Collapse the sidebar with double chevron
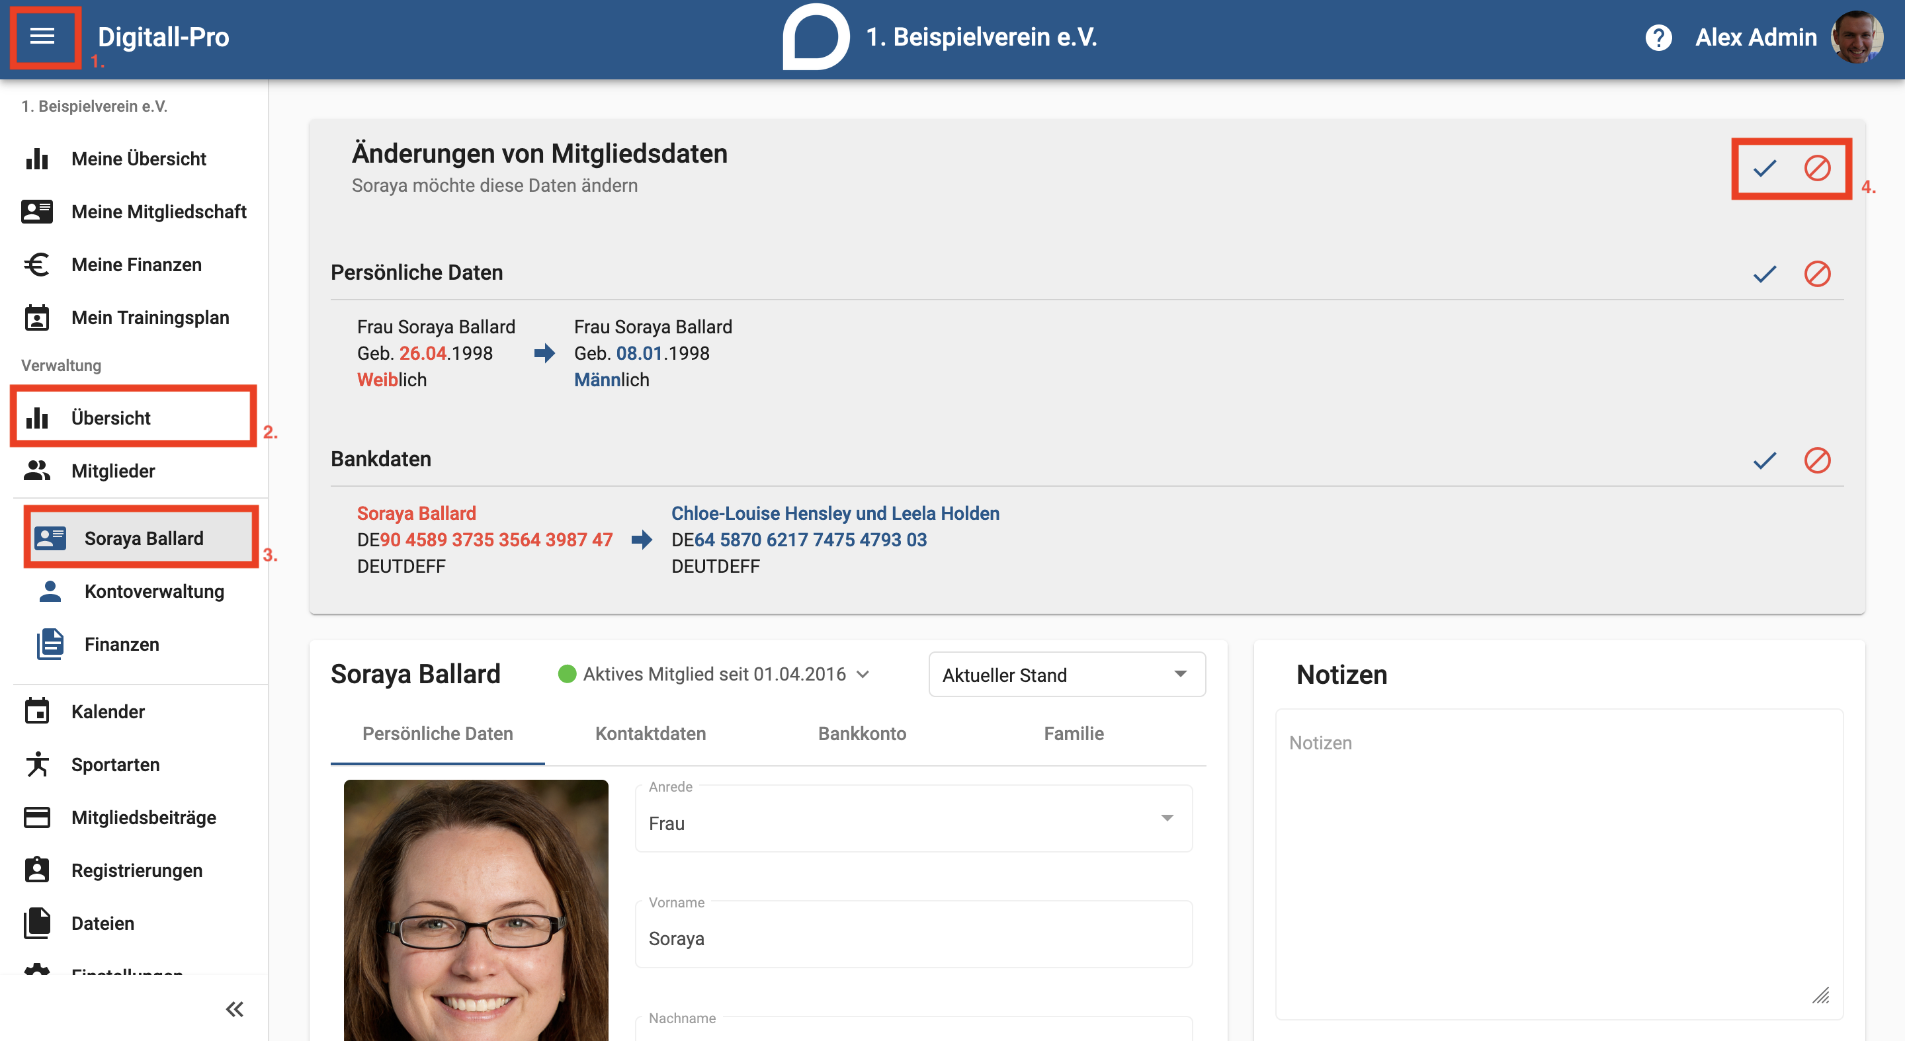The image size is (1905, 1041). pos(235,1009)
